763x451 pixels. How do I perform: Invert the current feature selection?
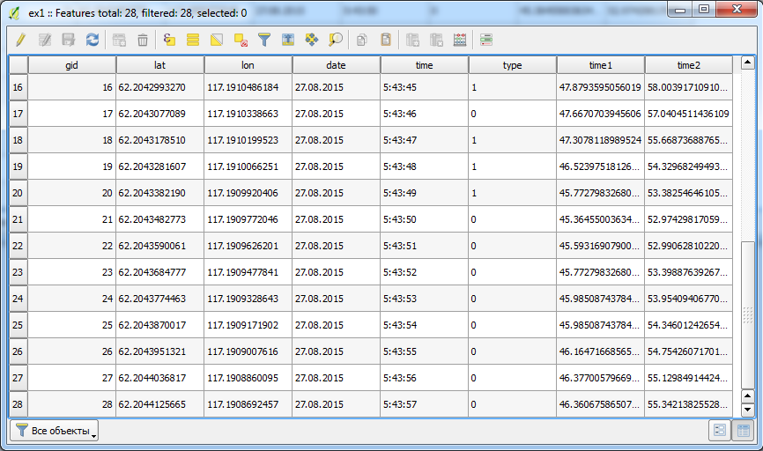coord(217,40)
